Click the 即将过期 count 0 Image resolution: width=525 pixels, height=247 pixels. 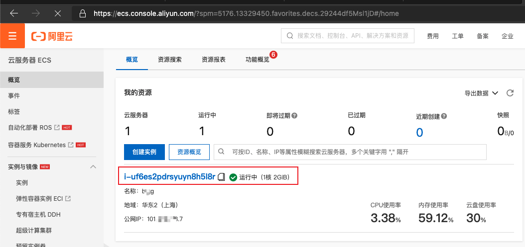(x=270, y=132)
